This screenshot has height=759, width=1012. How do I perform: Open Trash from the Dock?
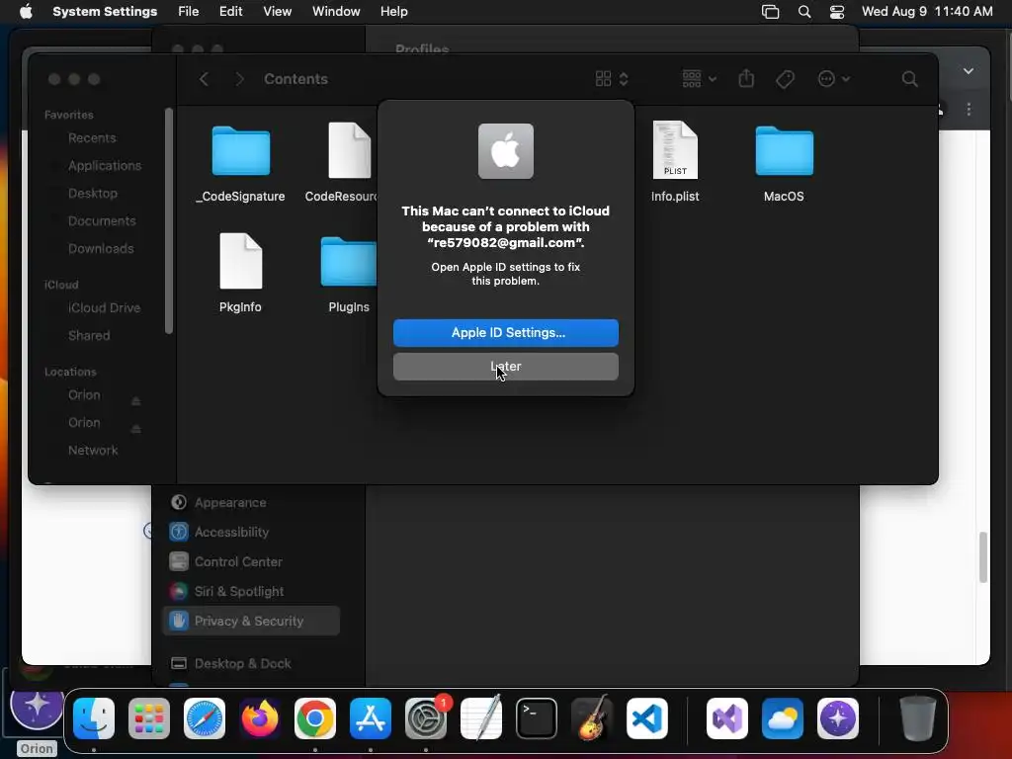[918, 718]
